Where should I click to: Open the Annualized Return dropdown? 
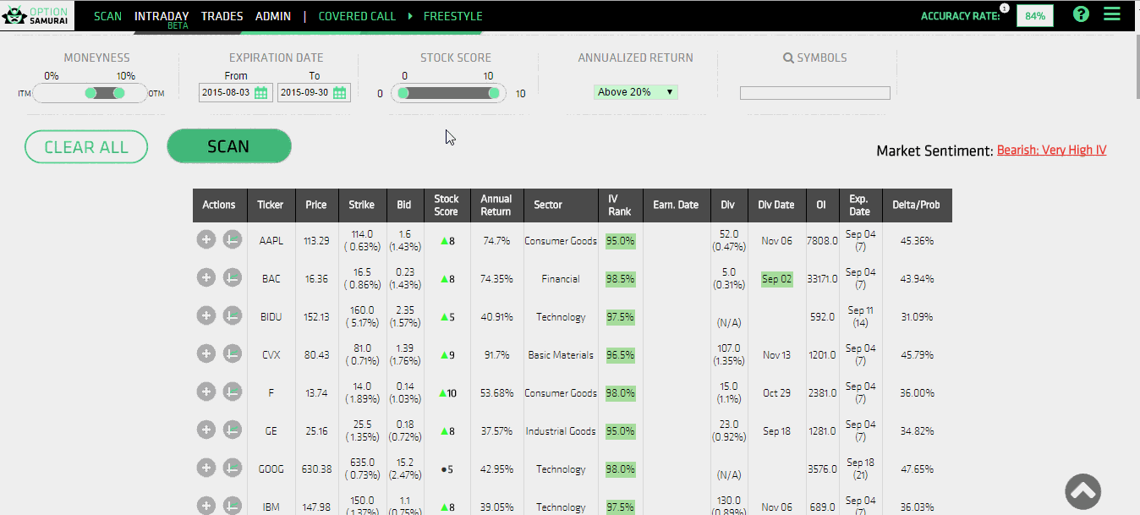point(636,92)
